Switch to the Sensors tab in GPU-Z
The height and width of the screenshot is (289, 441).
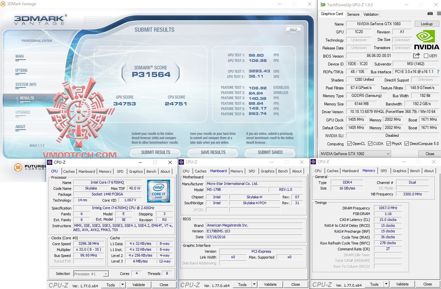353,14
